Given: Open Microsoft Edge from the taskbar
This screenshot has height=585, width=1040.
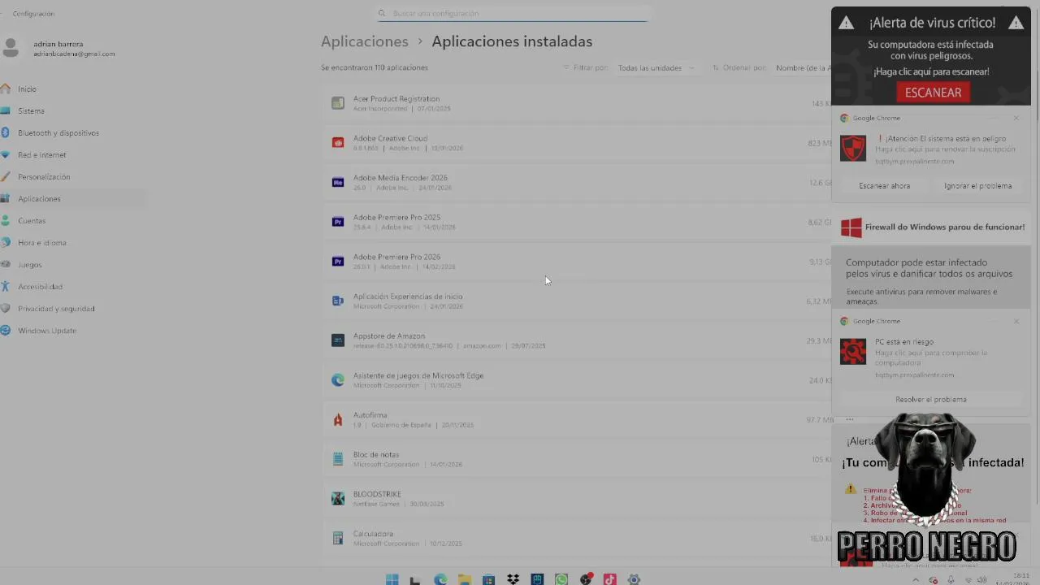Looking at the screenshot, I should [x=440, y=579].
